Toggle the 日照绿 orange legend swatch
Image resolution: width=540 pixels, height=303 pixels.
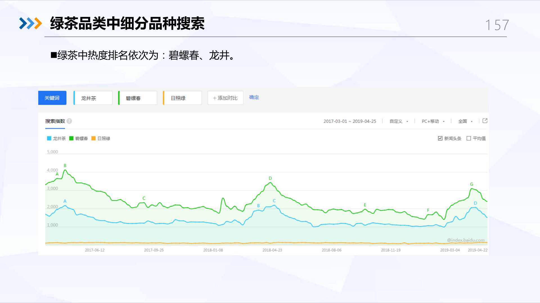[x=94, y=138]
